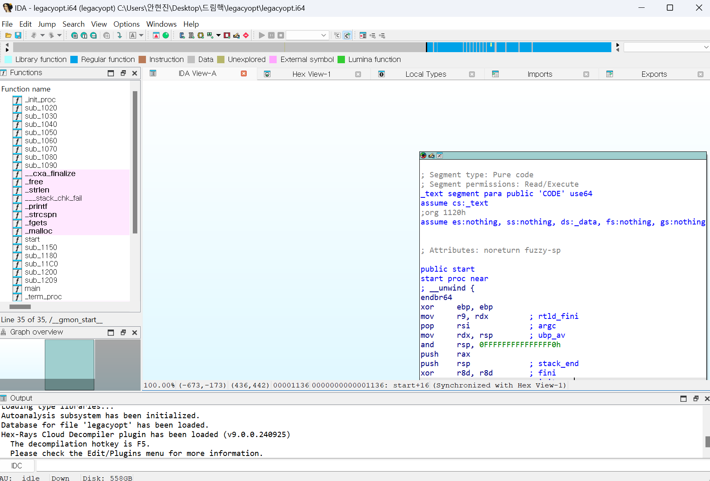
Task: Open the jump forward history dropdown arrow
Action: 60,35
